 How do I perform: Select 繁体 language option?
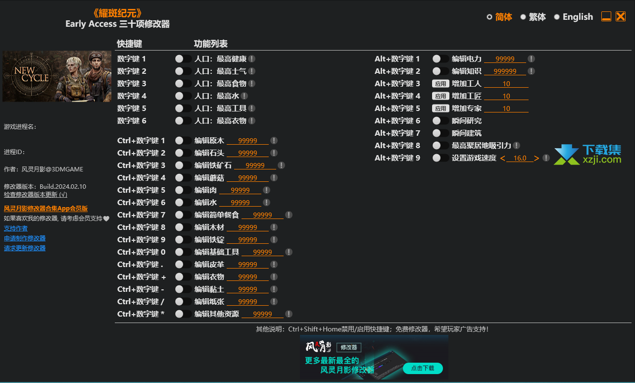[533, 17]
